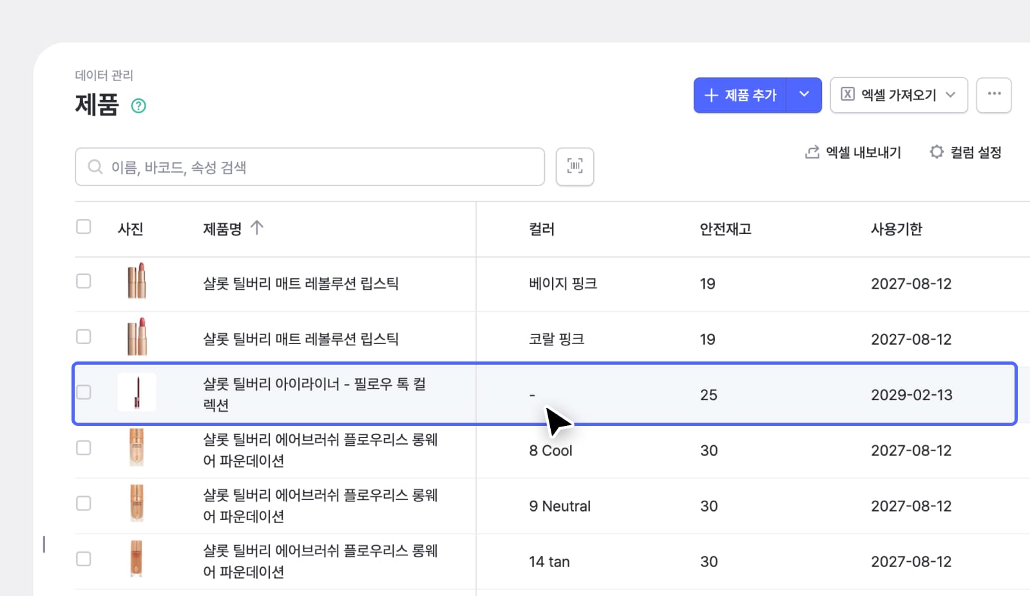This screenshot has width=1030, height=596.
Task: Click the 사진 column header
Action: point(130,229)
